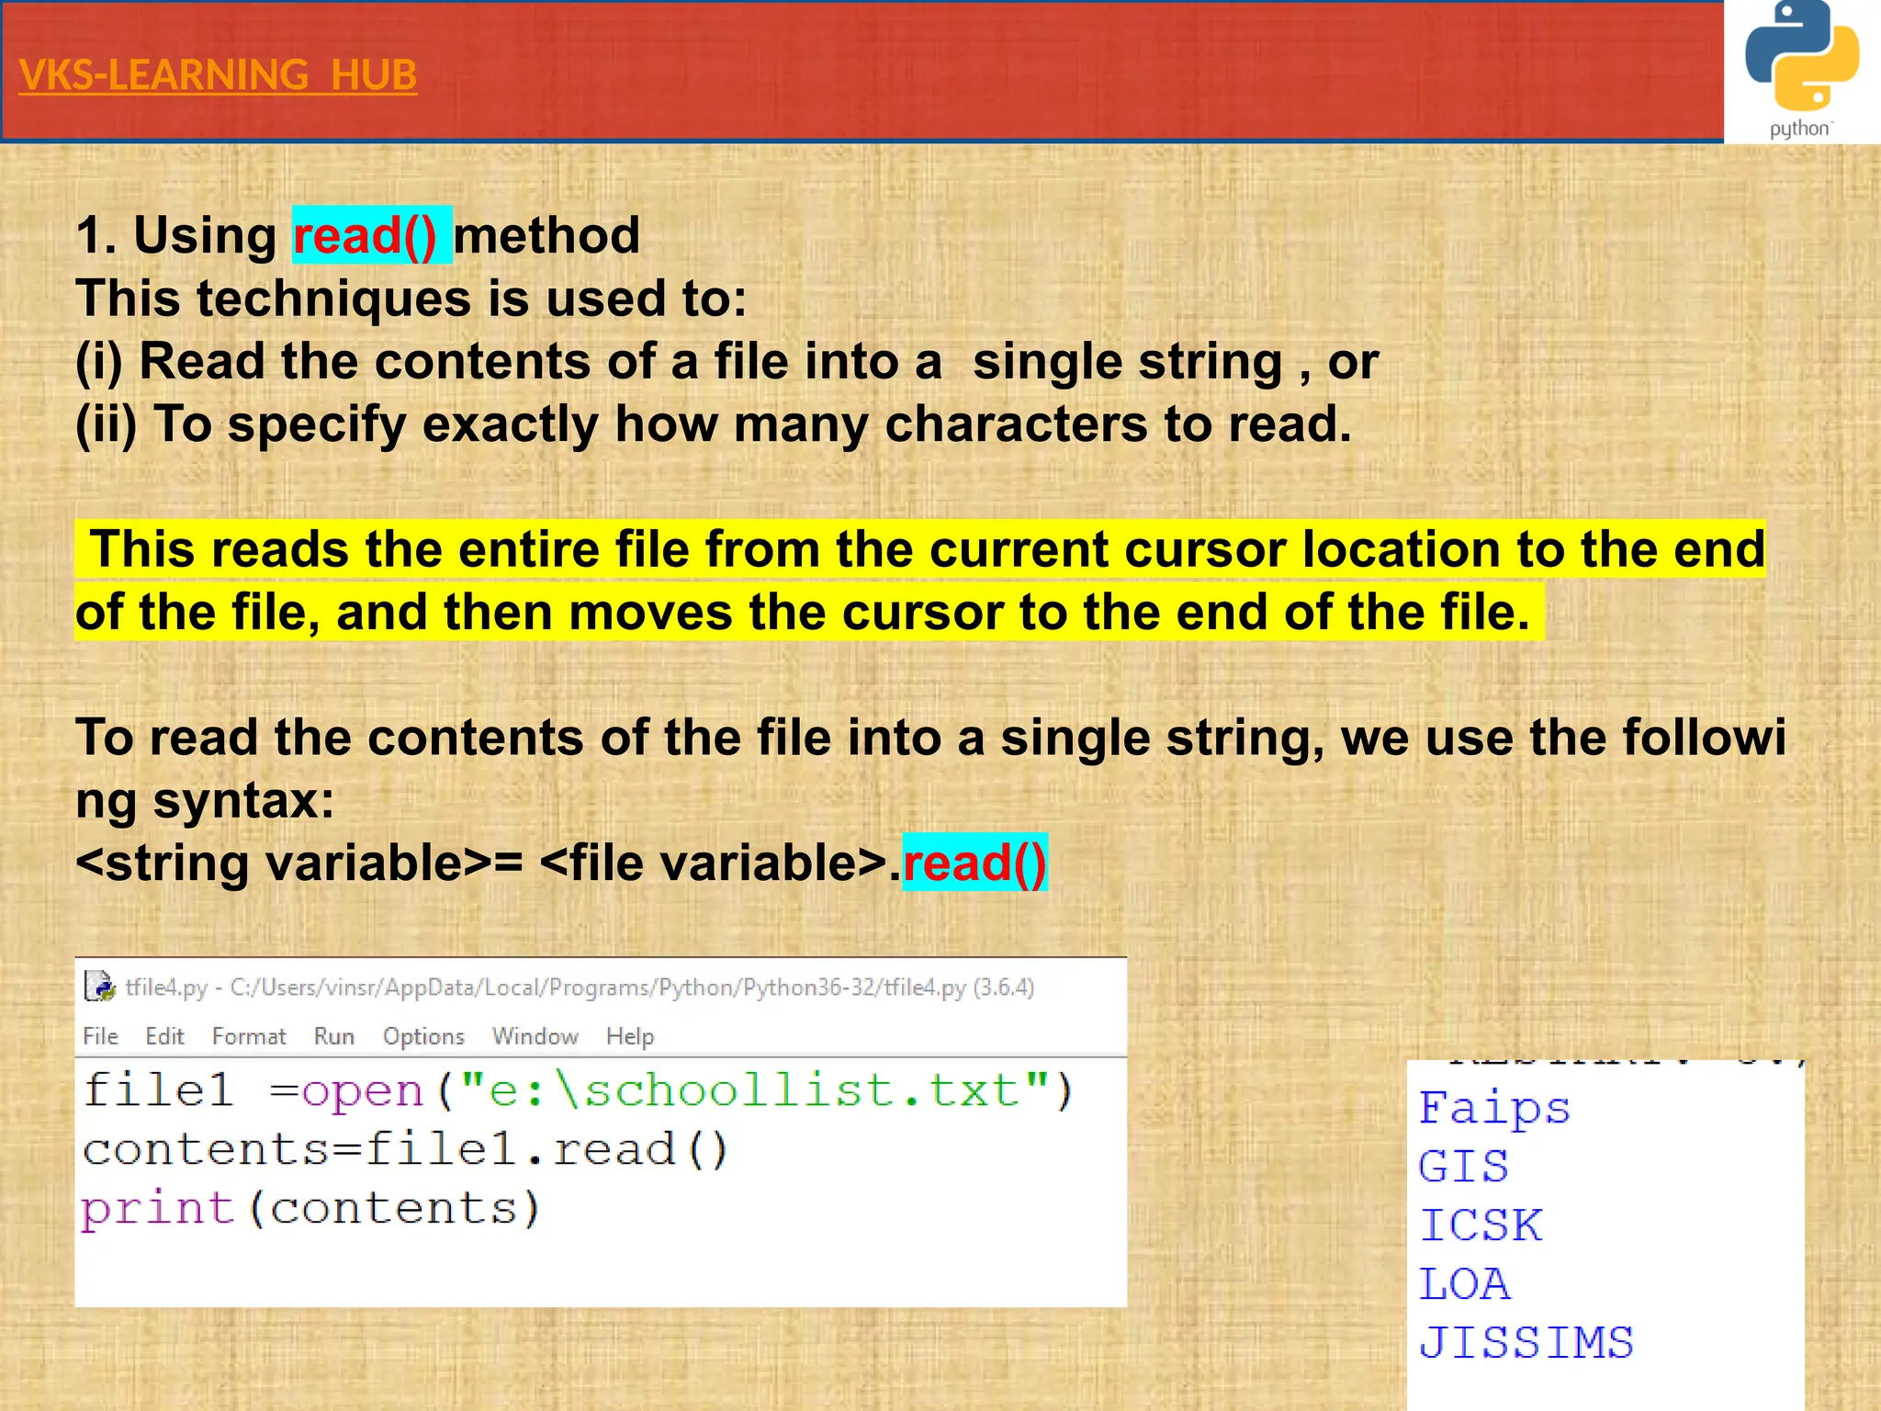Click the output line JISSIMS
This screenshot has width=1881, height=1411.
point(1526,1343)
